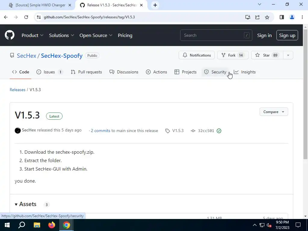Click the Latest release badge
The width and height of the screenshot is (308, 231).
pos(54,116)
